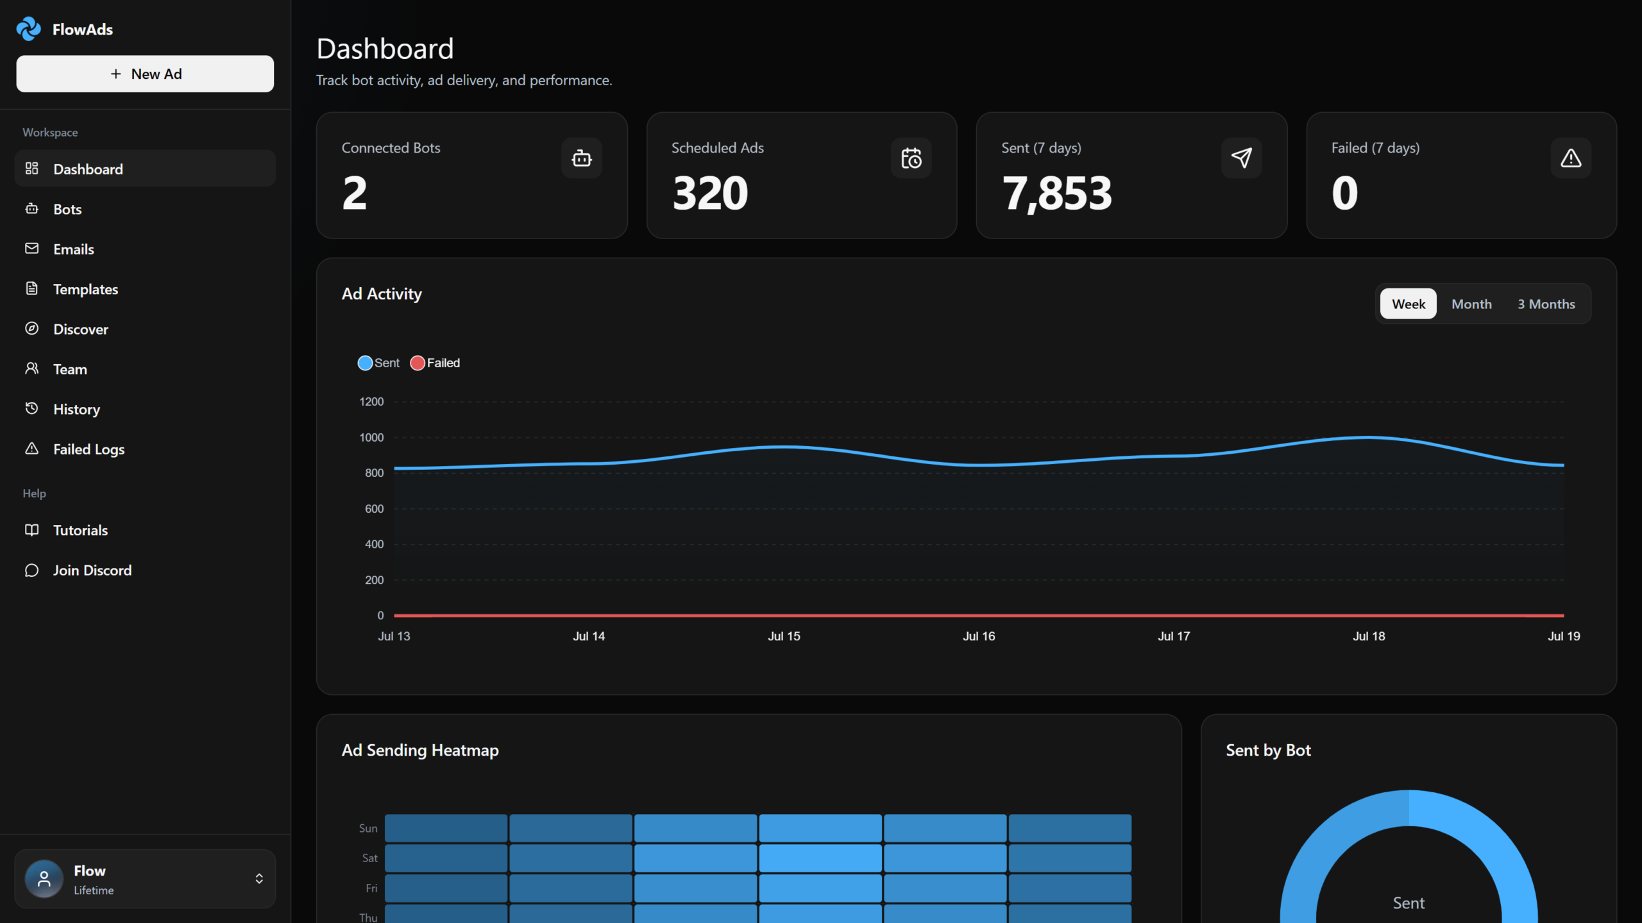Click the plus icon in New Ad button

pyautogui.click(x=115, y=74)
